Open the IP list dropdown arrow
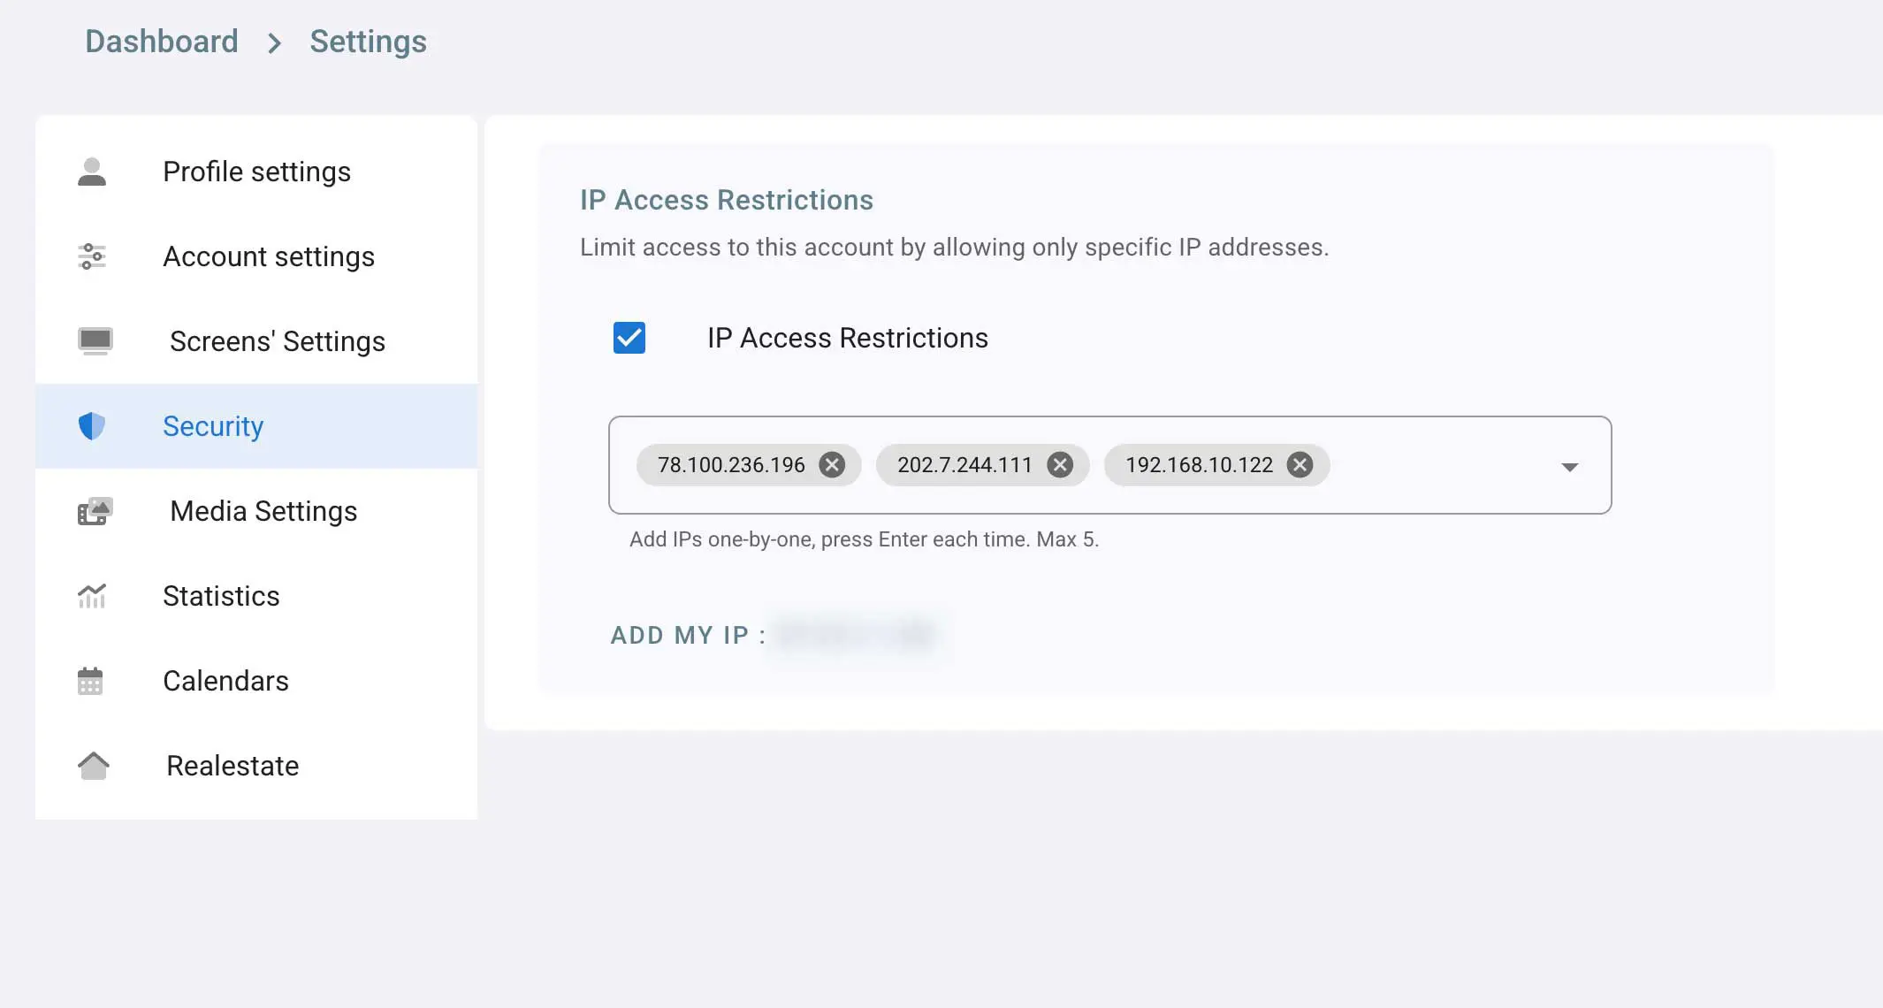This screenshot has height=1008, width=1883. [x=1569, y=467]
